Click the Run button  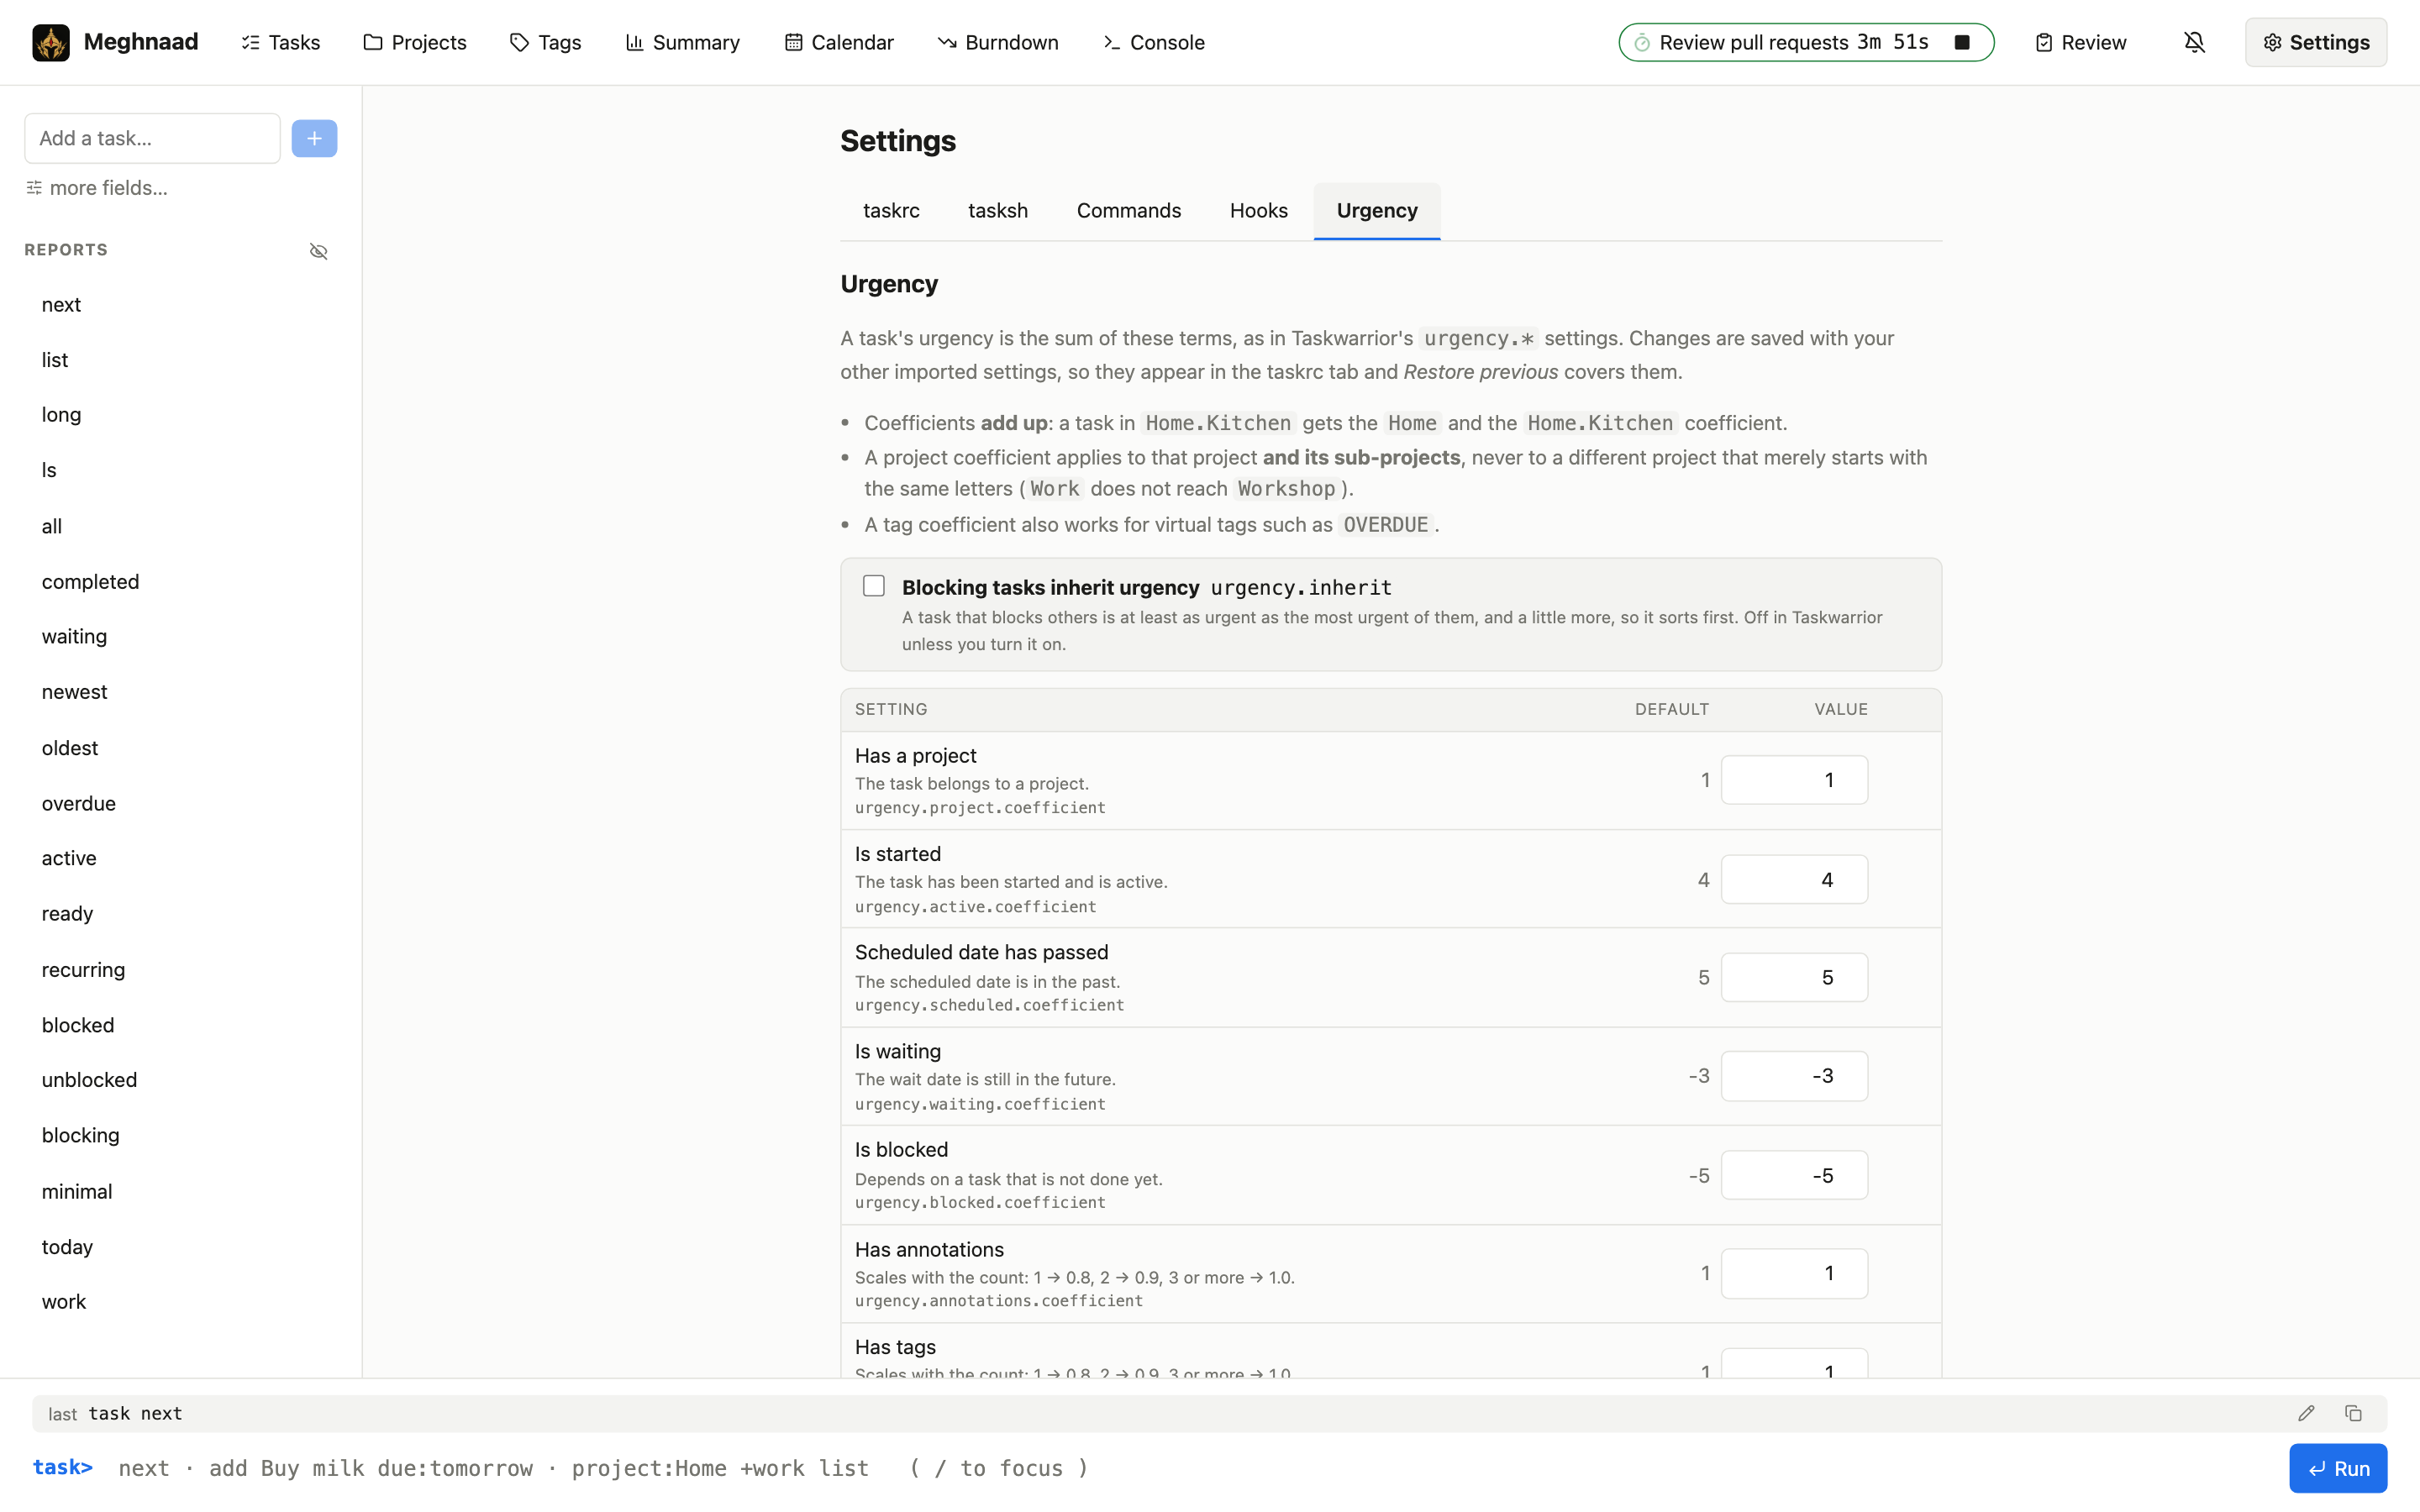pyautogui.click(x=2338, y=1468)
